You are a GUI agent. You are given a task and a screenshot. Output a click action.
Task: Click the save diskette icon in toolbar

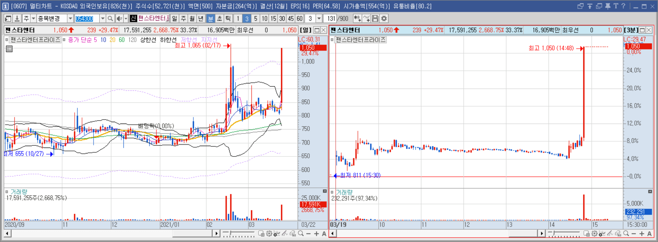click(375, 18)
